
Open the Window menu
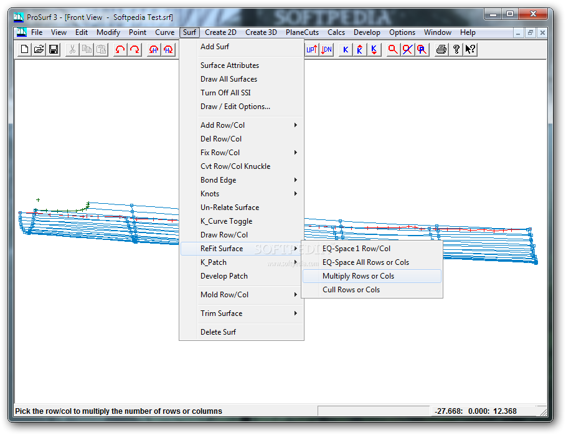click(438, 32)
